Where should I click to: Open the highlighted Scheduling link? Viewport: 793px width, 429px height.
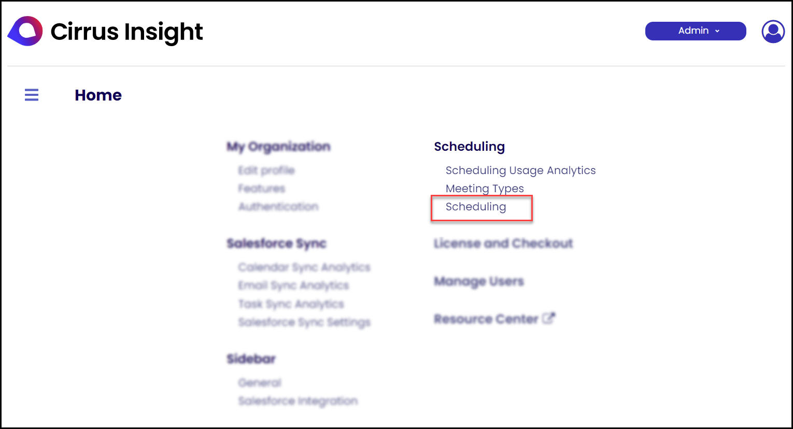[x=476, y=207]
